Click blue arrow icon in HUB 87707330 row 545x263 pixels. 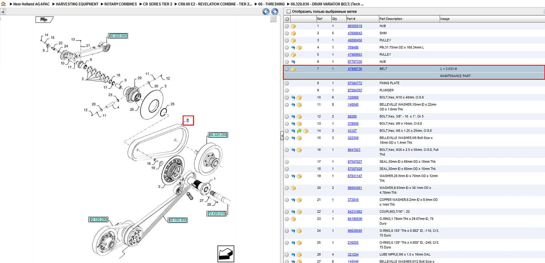pyautogui.click(x=293, y=62)
